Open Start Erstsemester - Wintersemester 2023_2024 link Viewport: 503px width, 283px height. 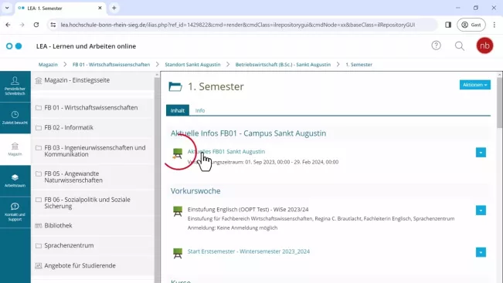(x=249, y=251)
